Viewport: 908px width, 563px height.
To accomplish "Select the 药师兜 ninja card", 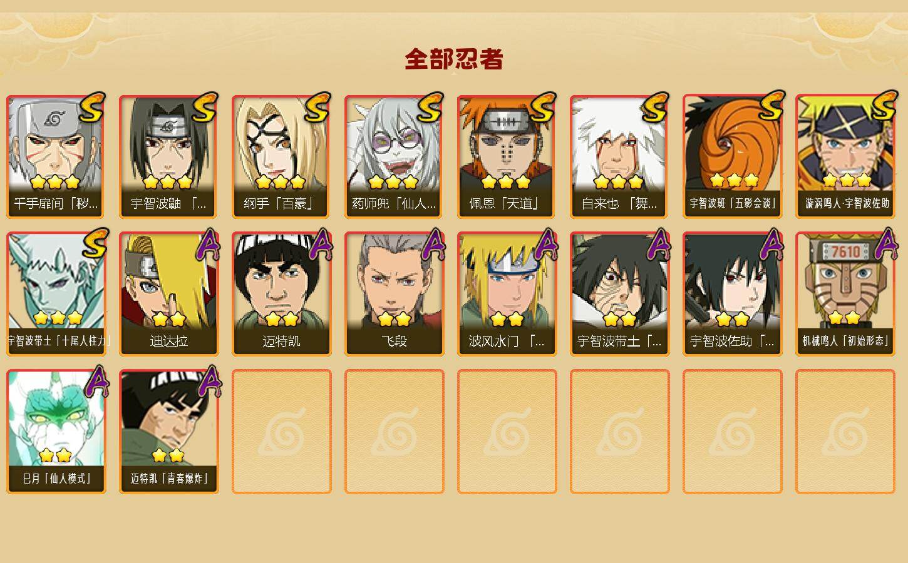I will [x=394, y=156].
